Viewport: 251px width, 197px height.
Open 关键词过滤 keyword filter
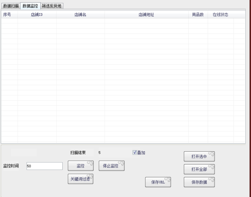click(80, 179)
